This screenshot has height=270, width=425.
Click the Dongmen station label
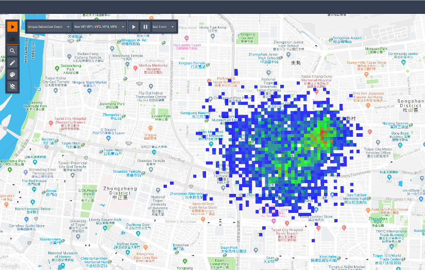point(180,247)
